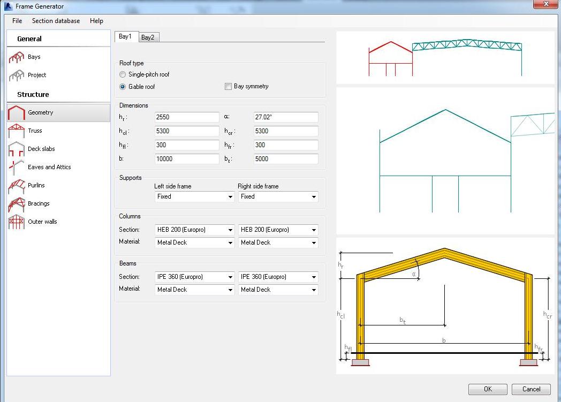The image size is (561, 402).
Task: Select Single-pitch roof radio button
Action: [x=123, y=74]
